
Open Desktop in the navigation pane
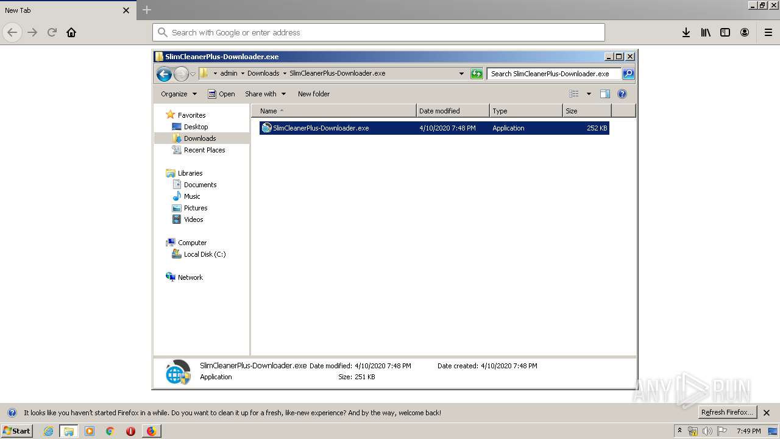click(x=196, y=127)
